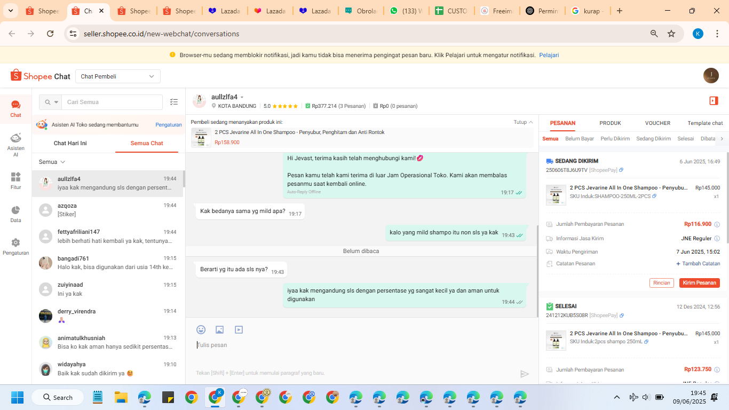The width and height of the screenshot is (729, 410).
Task: Open Pengaturan gear in the left sidebar
Action: [15, 246]
